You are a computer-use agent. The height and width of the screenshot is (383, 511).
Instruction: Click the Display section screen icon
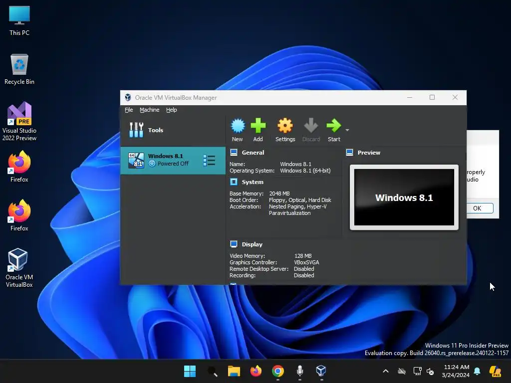point(234,244)
